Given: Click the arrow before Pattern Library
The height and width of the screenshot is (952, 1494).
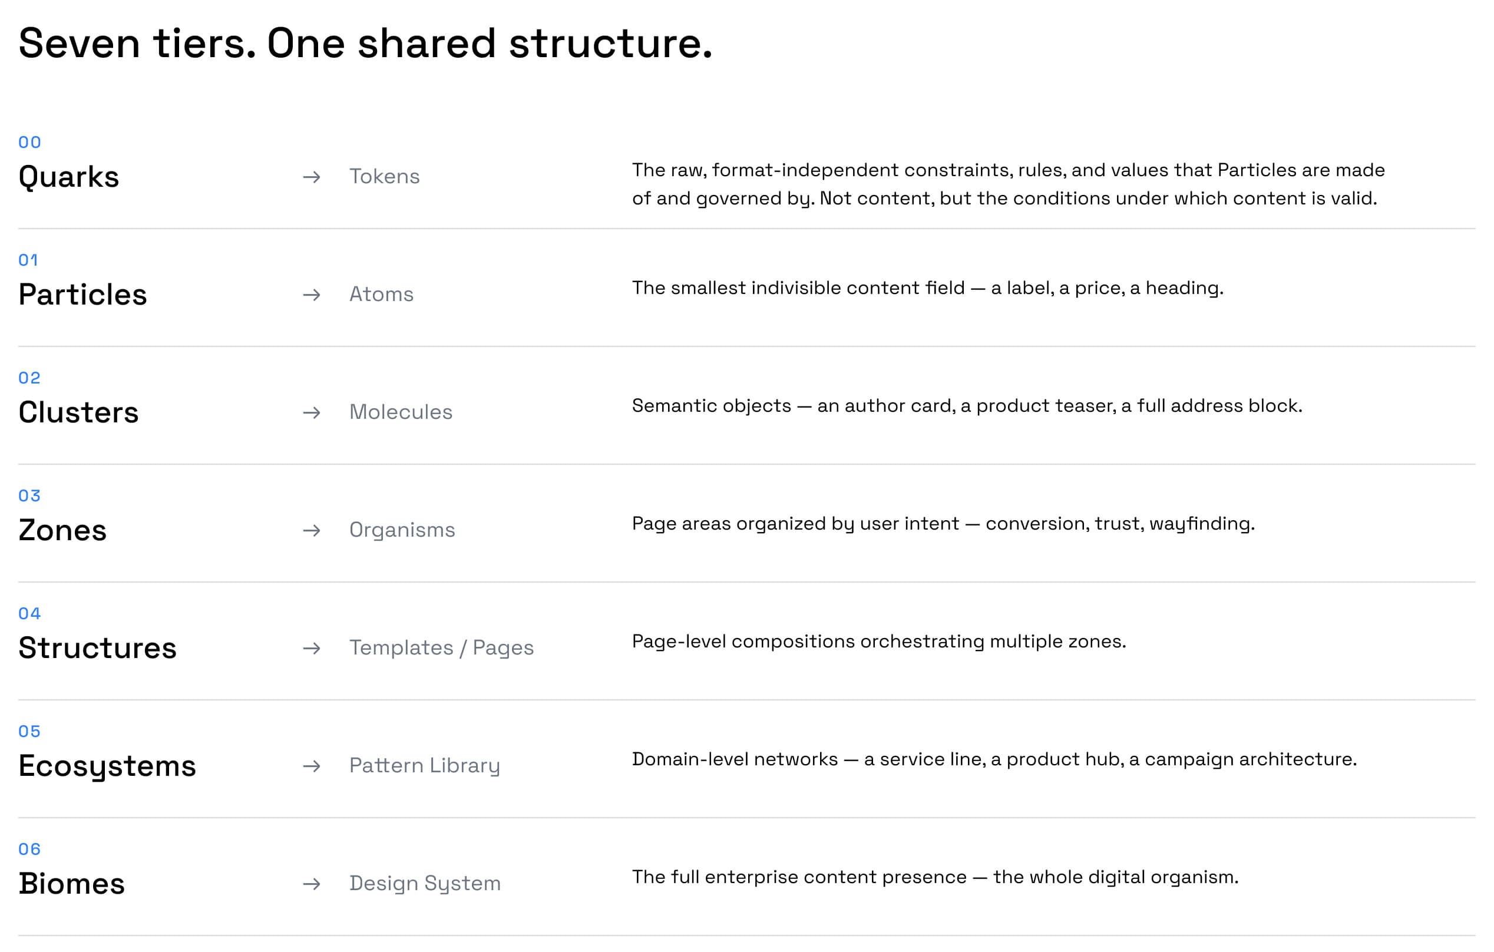Looking at the screenshot, I should pos(312,766).
